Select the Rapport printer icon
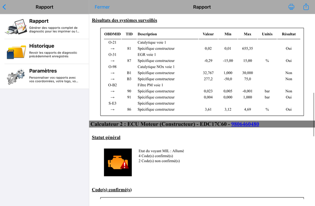Viewport: 315px width, 206px height. (16, 27)
